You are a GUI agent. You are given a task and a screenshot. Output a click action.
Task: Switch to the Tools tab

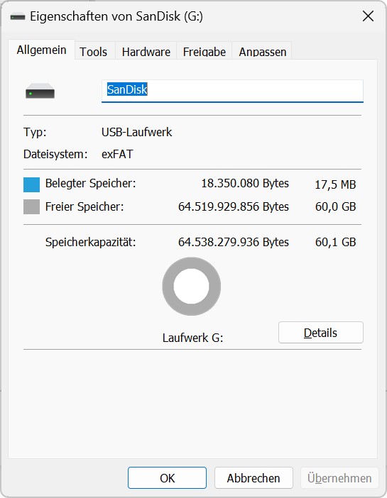pyautogui.click(x=94, y=52)
